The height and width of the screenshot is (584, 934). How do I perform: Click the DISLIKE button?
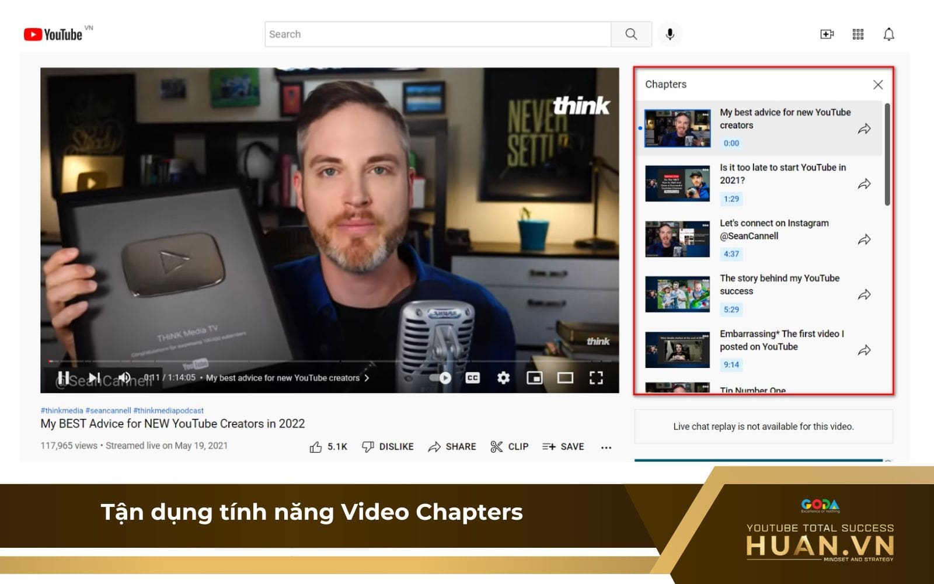coord(388,447)
